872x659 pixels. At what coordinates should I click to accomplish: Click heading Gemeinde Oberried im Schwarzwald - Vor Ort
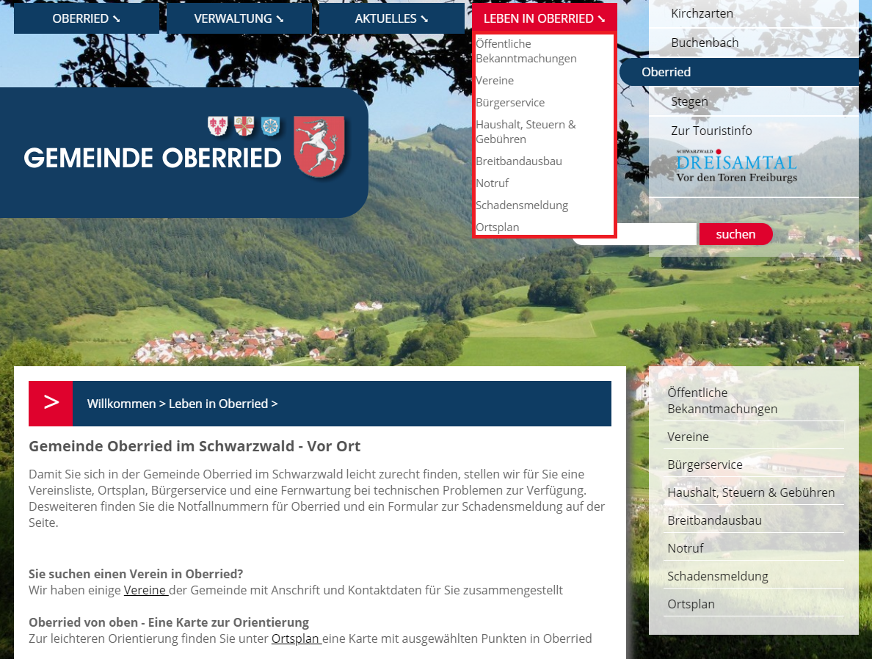(195, 447)
